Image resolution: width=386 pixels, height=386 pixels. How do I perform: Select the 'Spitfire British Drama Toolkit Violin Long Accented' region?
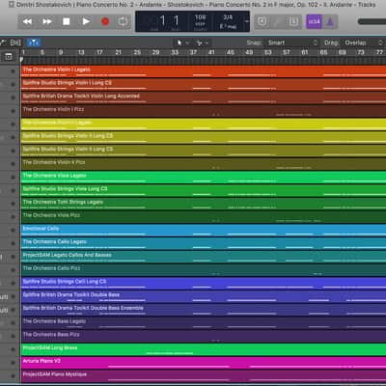pos(204,97)
